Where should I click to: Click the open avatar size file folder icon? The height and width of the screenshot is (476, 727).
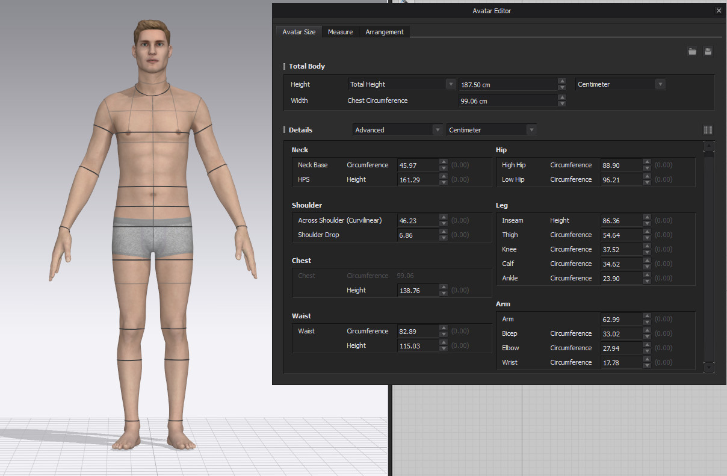pos(692,52)
